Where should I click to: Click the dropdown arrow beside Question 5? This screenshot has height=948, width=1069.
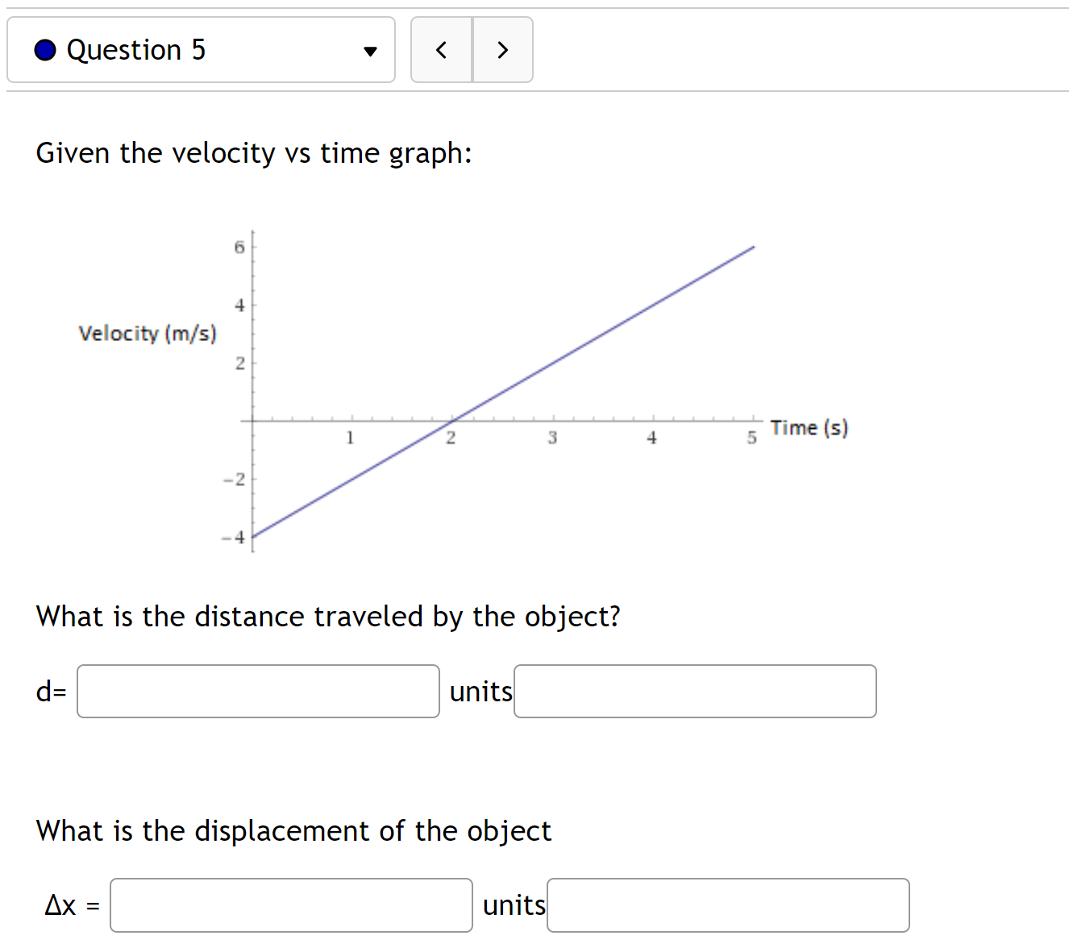(369, 50)
